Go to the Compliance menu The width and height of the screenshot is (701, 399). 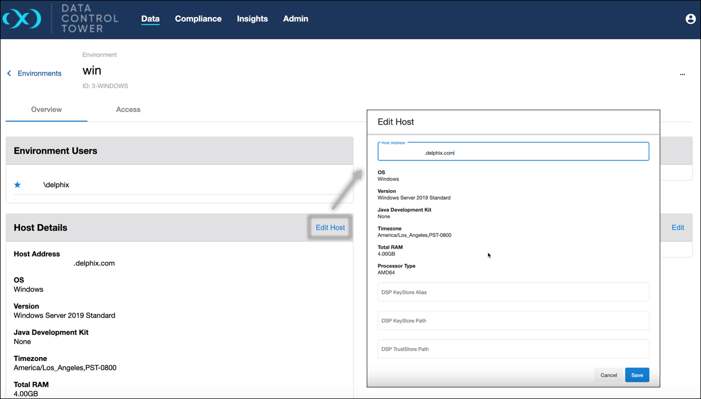[x=198, y=19]
